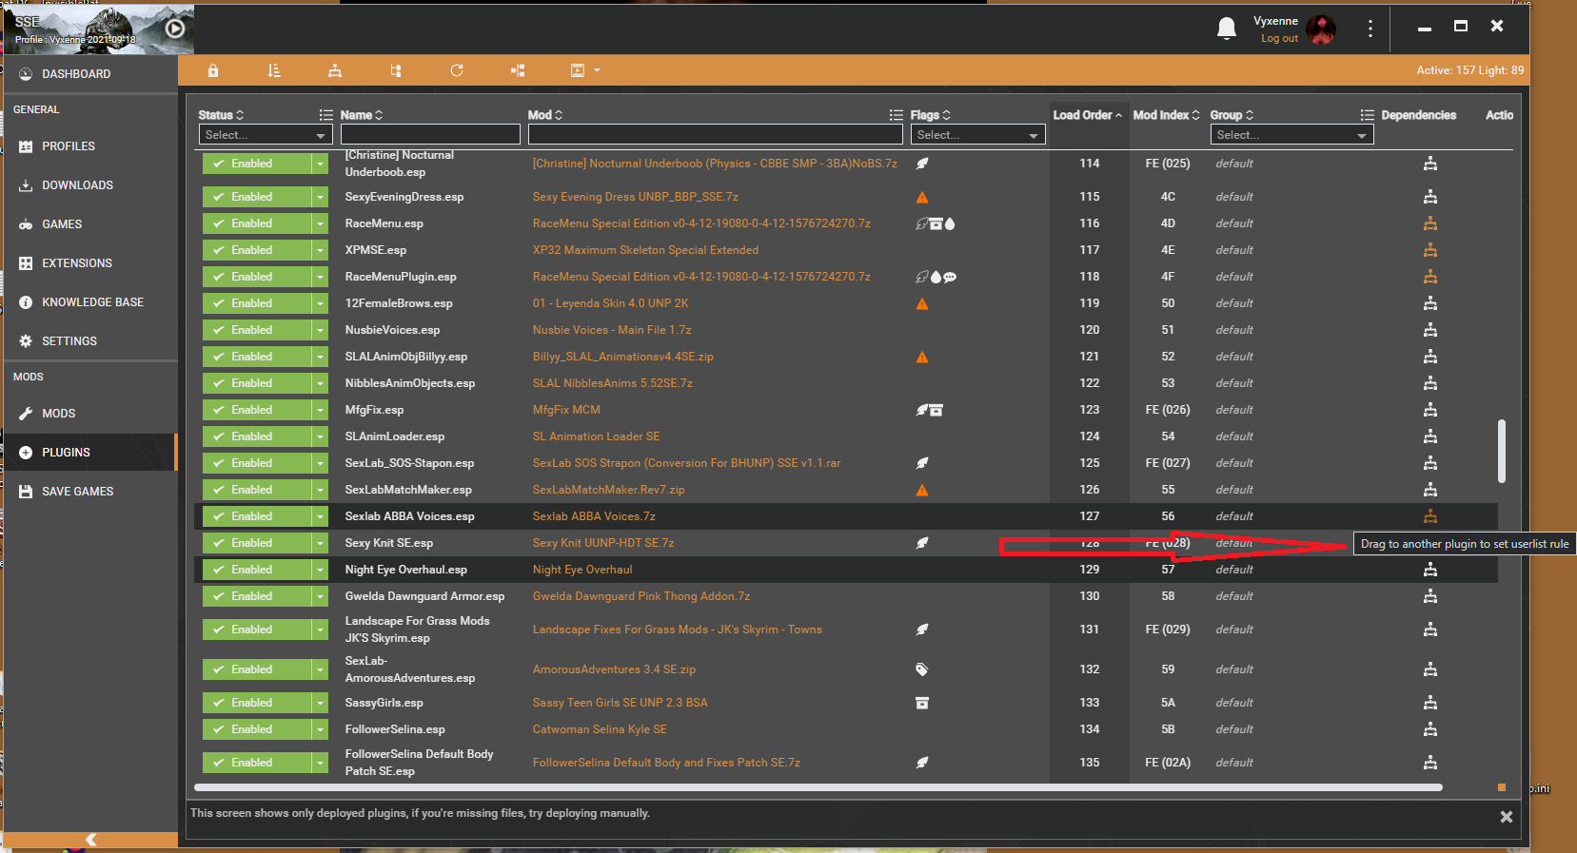Click the Vyxenne user avatar
The height and width of the screenshot is (853, 1577).
[x=1321, y=29]
